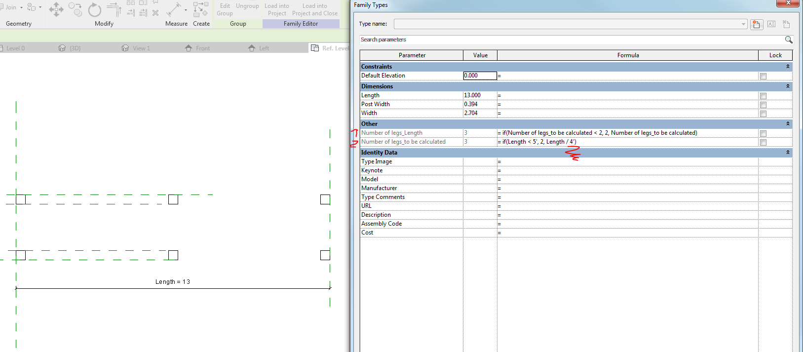This screenshot has height=352, width=803.
Task: Click the Post Width value 0.394
Action: [480, 104]
